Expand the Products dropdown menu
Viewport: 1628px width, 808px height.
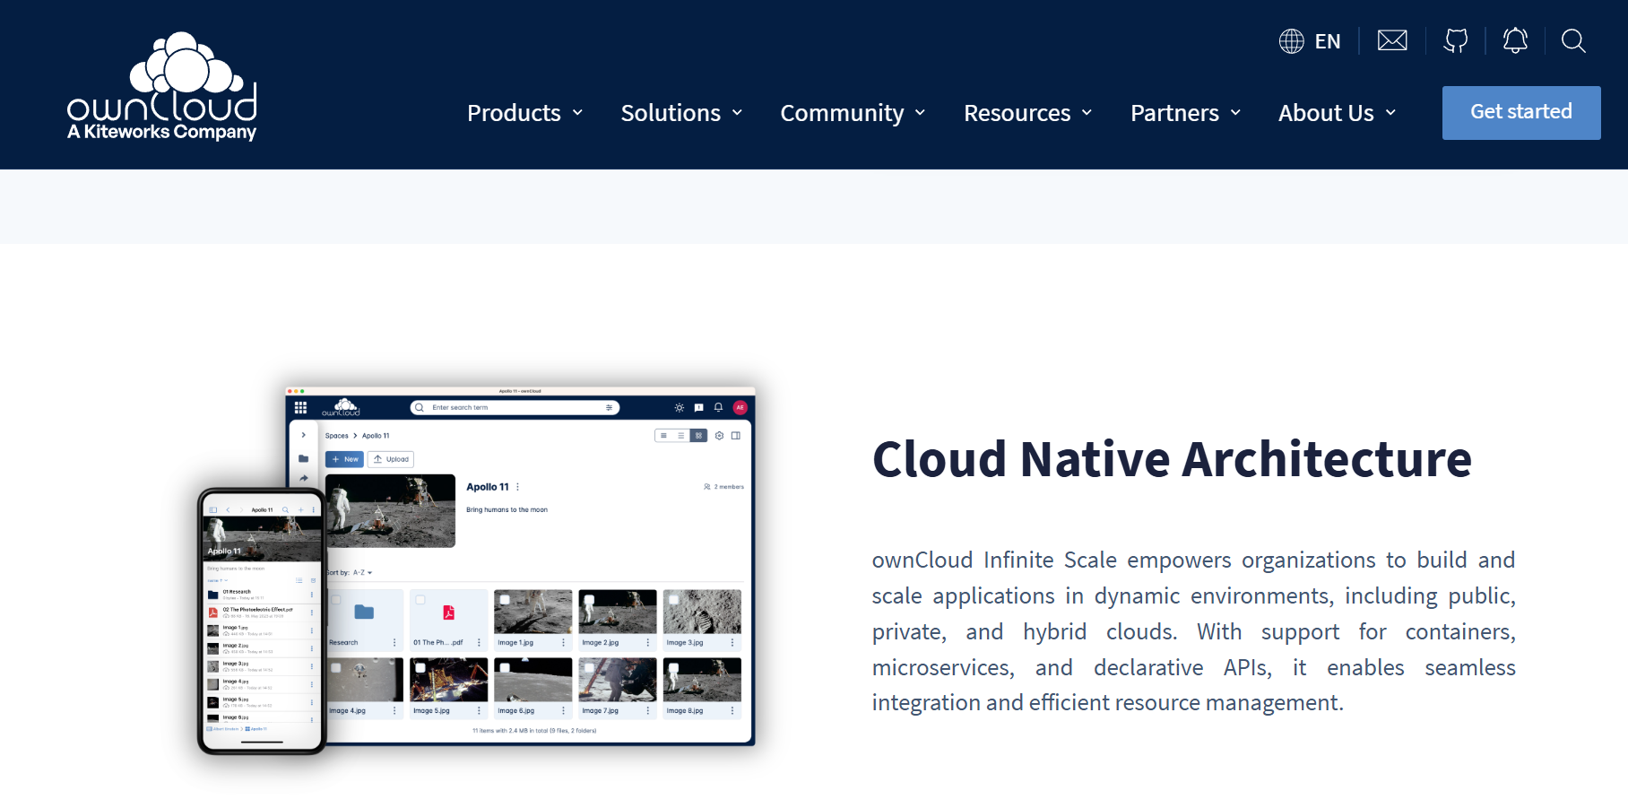point(525,113)
